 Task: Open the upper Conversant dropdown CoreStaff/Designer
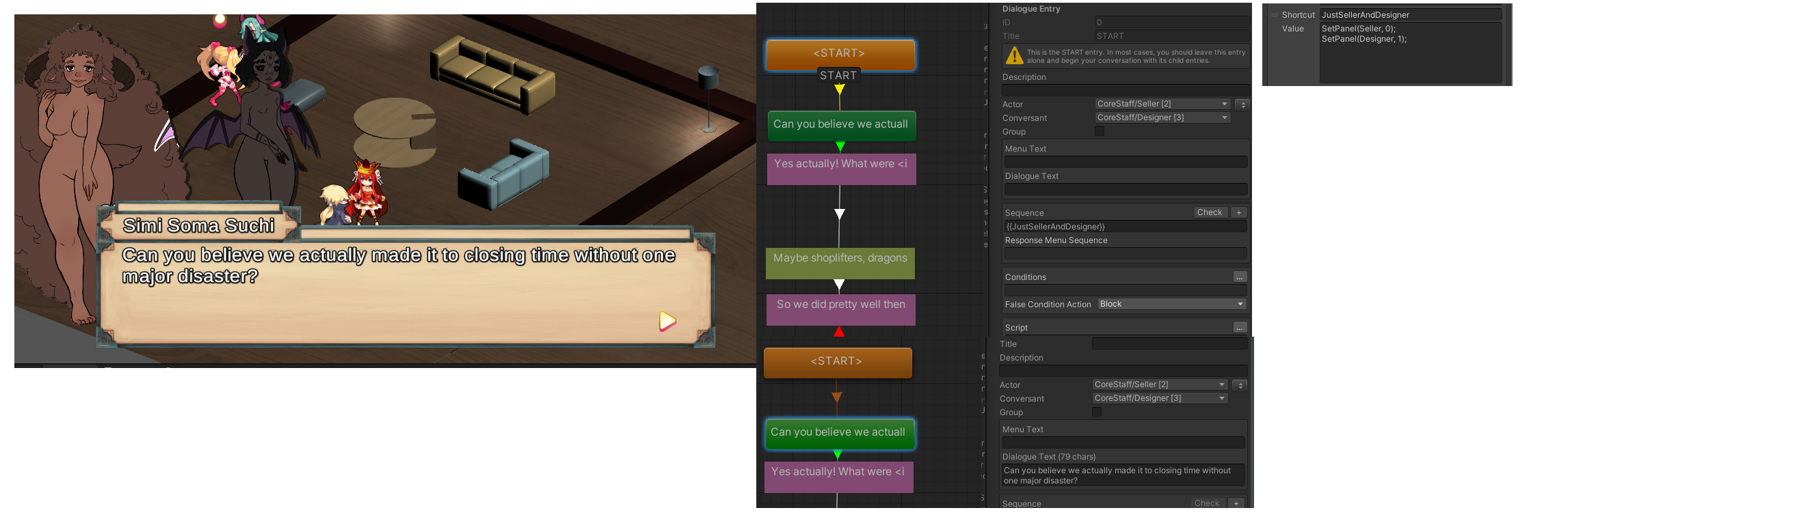pos(1162,117)
